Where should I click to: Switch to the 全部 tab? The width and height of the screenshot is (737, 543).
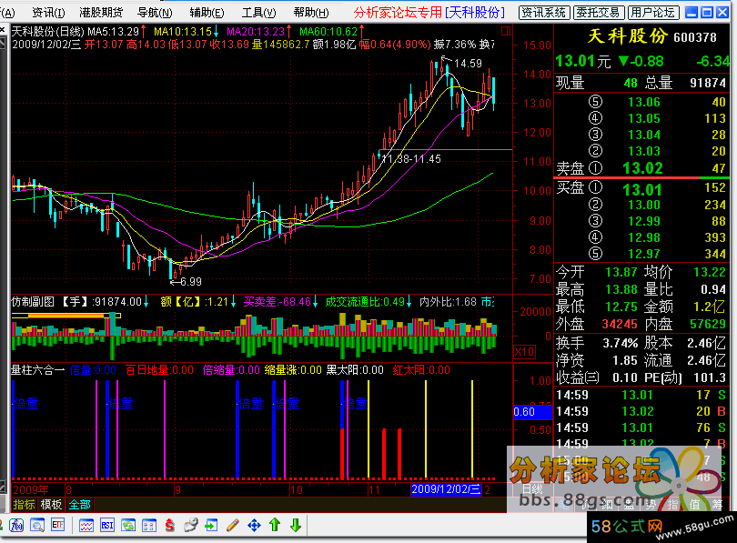tap(79, 505)
